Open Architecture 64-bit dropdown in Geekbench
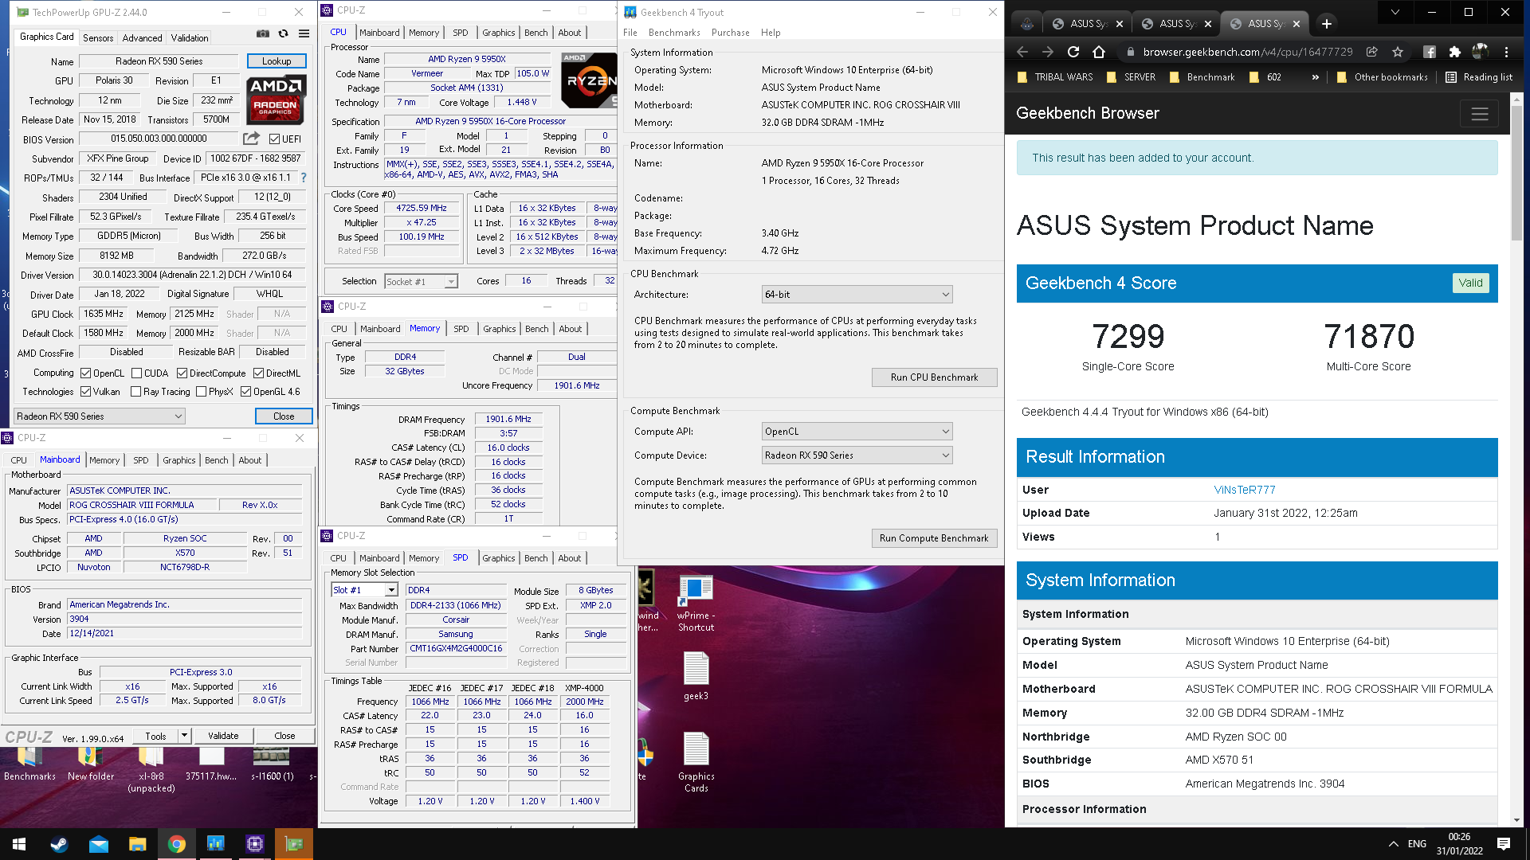1530x860 pixels. click(x=857, y=295)
